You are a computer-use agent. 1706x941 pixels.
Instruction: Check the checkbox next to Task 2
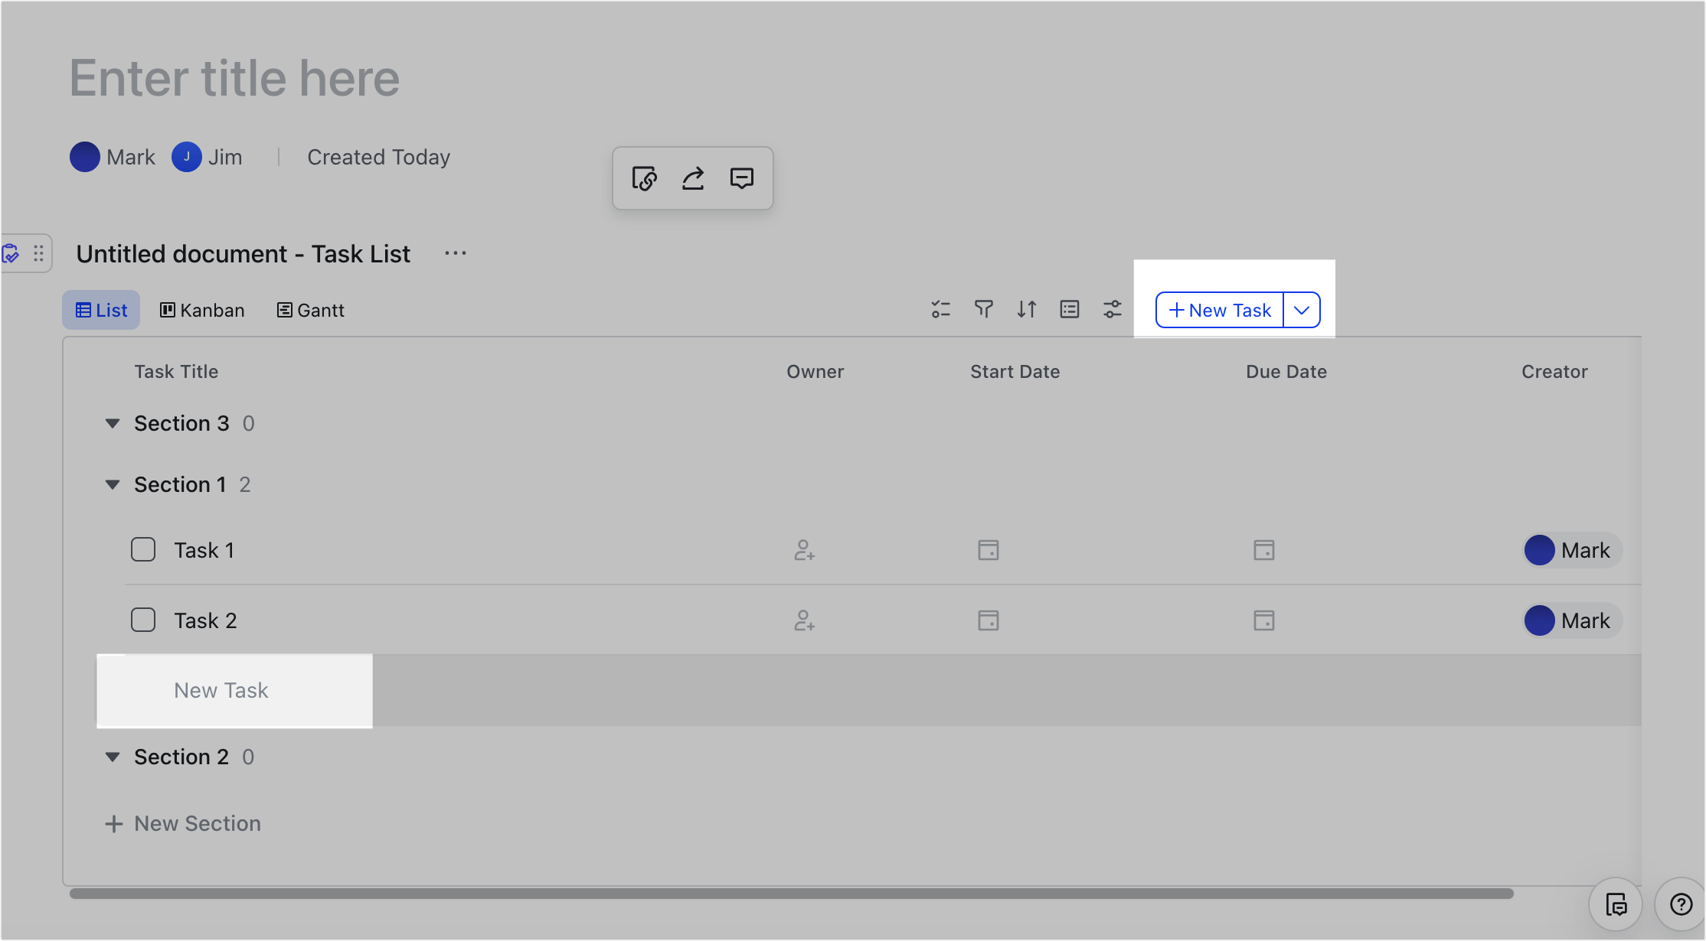[142, 620]
